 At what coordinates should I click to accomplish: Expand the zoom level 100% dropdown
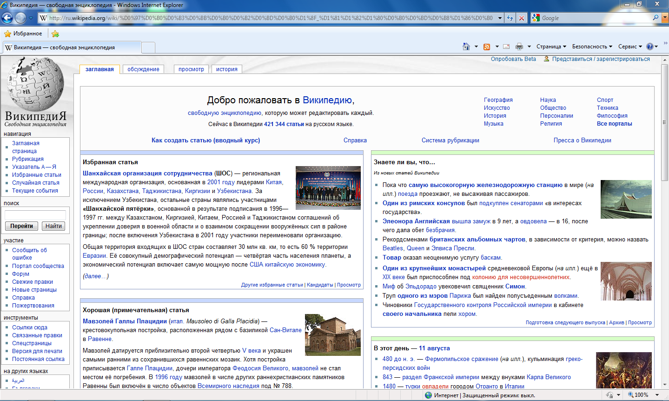pyautogui.click(x=657, y=395)
